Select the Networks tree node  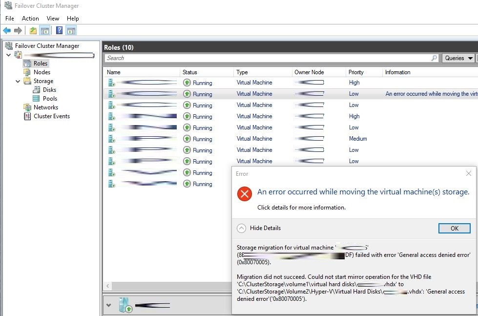45,107
